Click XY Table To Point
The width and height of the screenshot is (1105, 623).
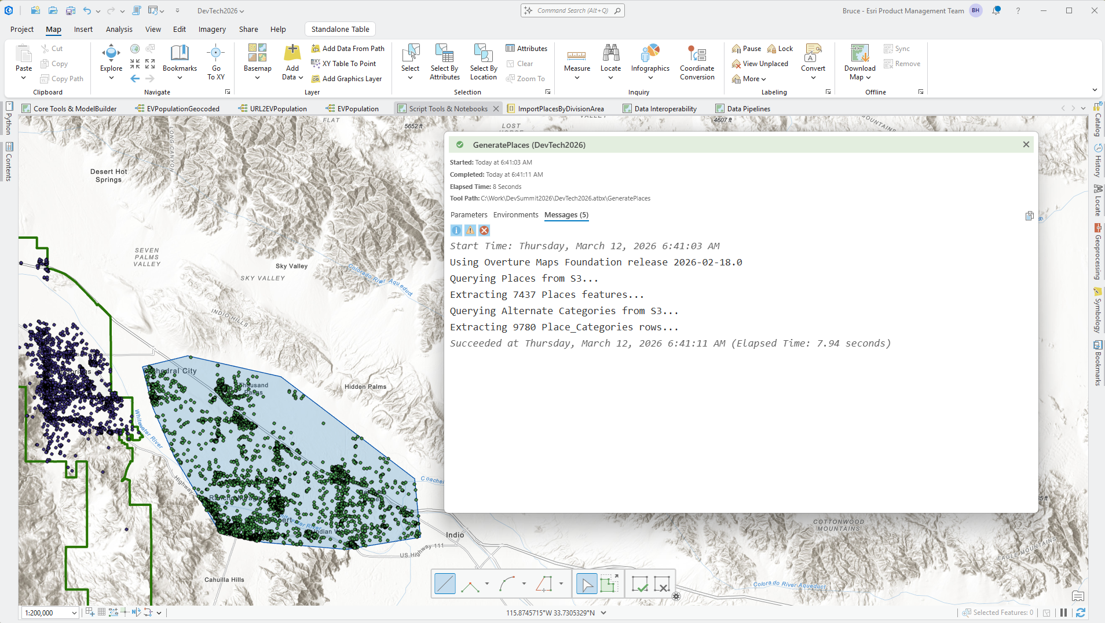343,64
